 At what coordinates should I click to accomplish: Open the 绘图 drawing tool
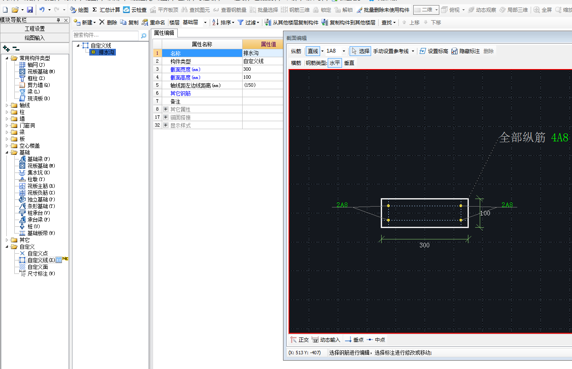(x=79, y=10)
